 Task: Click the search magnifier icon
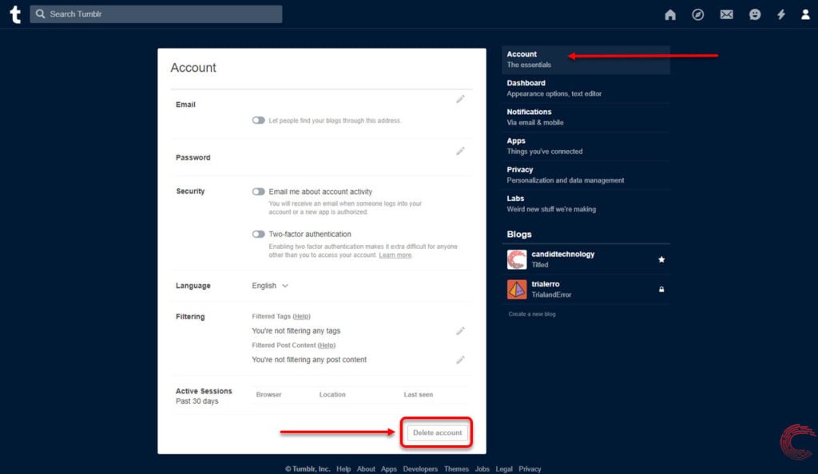pyautogui.click(x=40, y=14)
